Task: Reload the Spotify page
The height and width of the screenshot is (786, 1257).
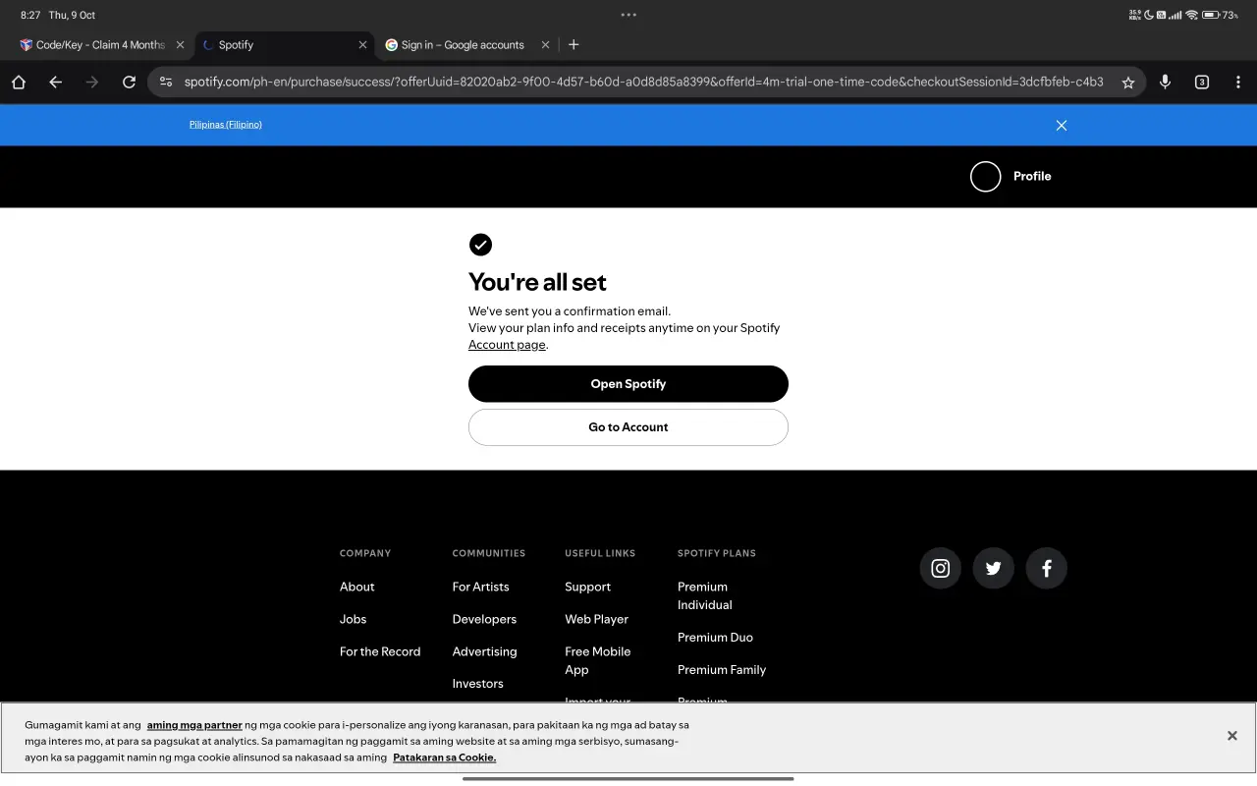Action: (129, 83)
